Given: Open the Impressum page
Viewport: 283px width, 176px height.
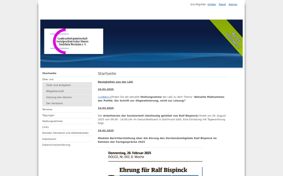Looking at the screenshot, I should [49, 139].
